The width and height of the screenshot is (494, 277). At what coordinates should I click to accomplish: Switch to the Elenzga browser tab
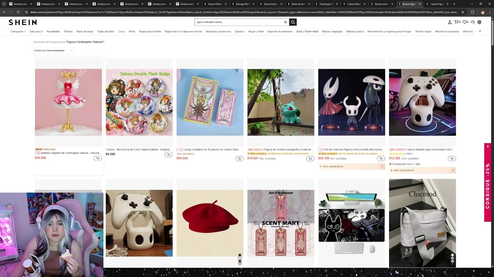click(243, 4)
